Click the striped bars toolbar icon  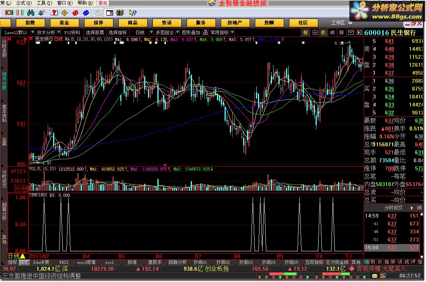pyautogui.click(x=20, y=13)
